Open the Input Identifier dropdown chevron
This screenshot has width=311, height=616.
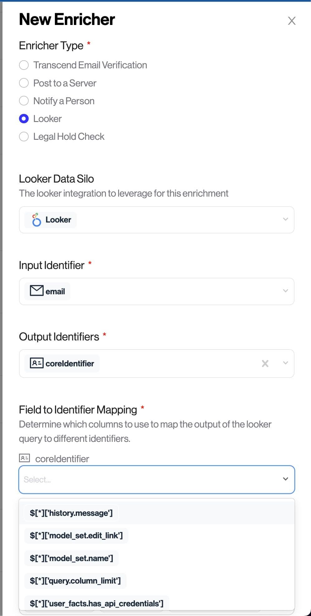285,291
